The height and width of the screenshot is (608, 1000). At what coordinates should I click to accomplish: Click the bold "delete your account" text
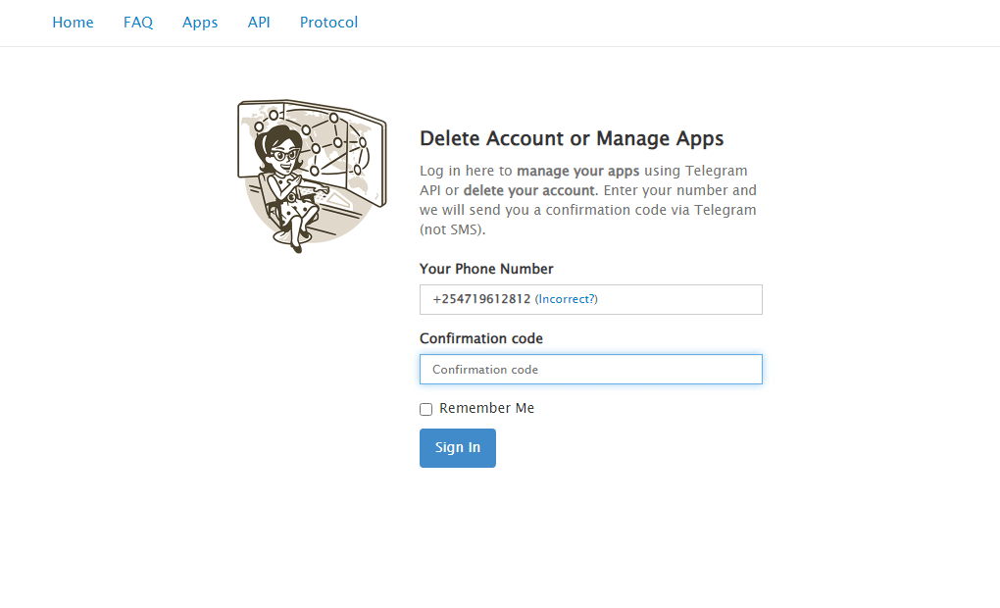coord(528,190)
